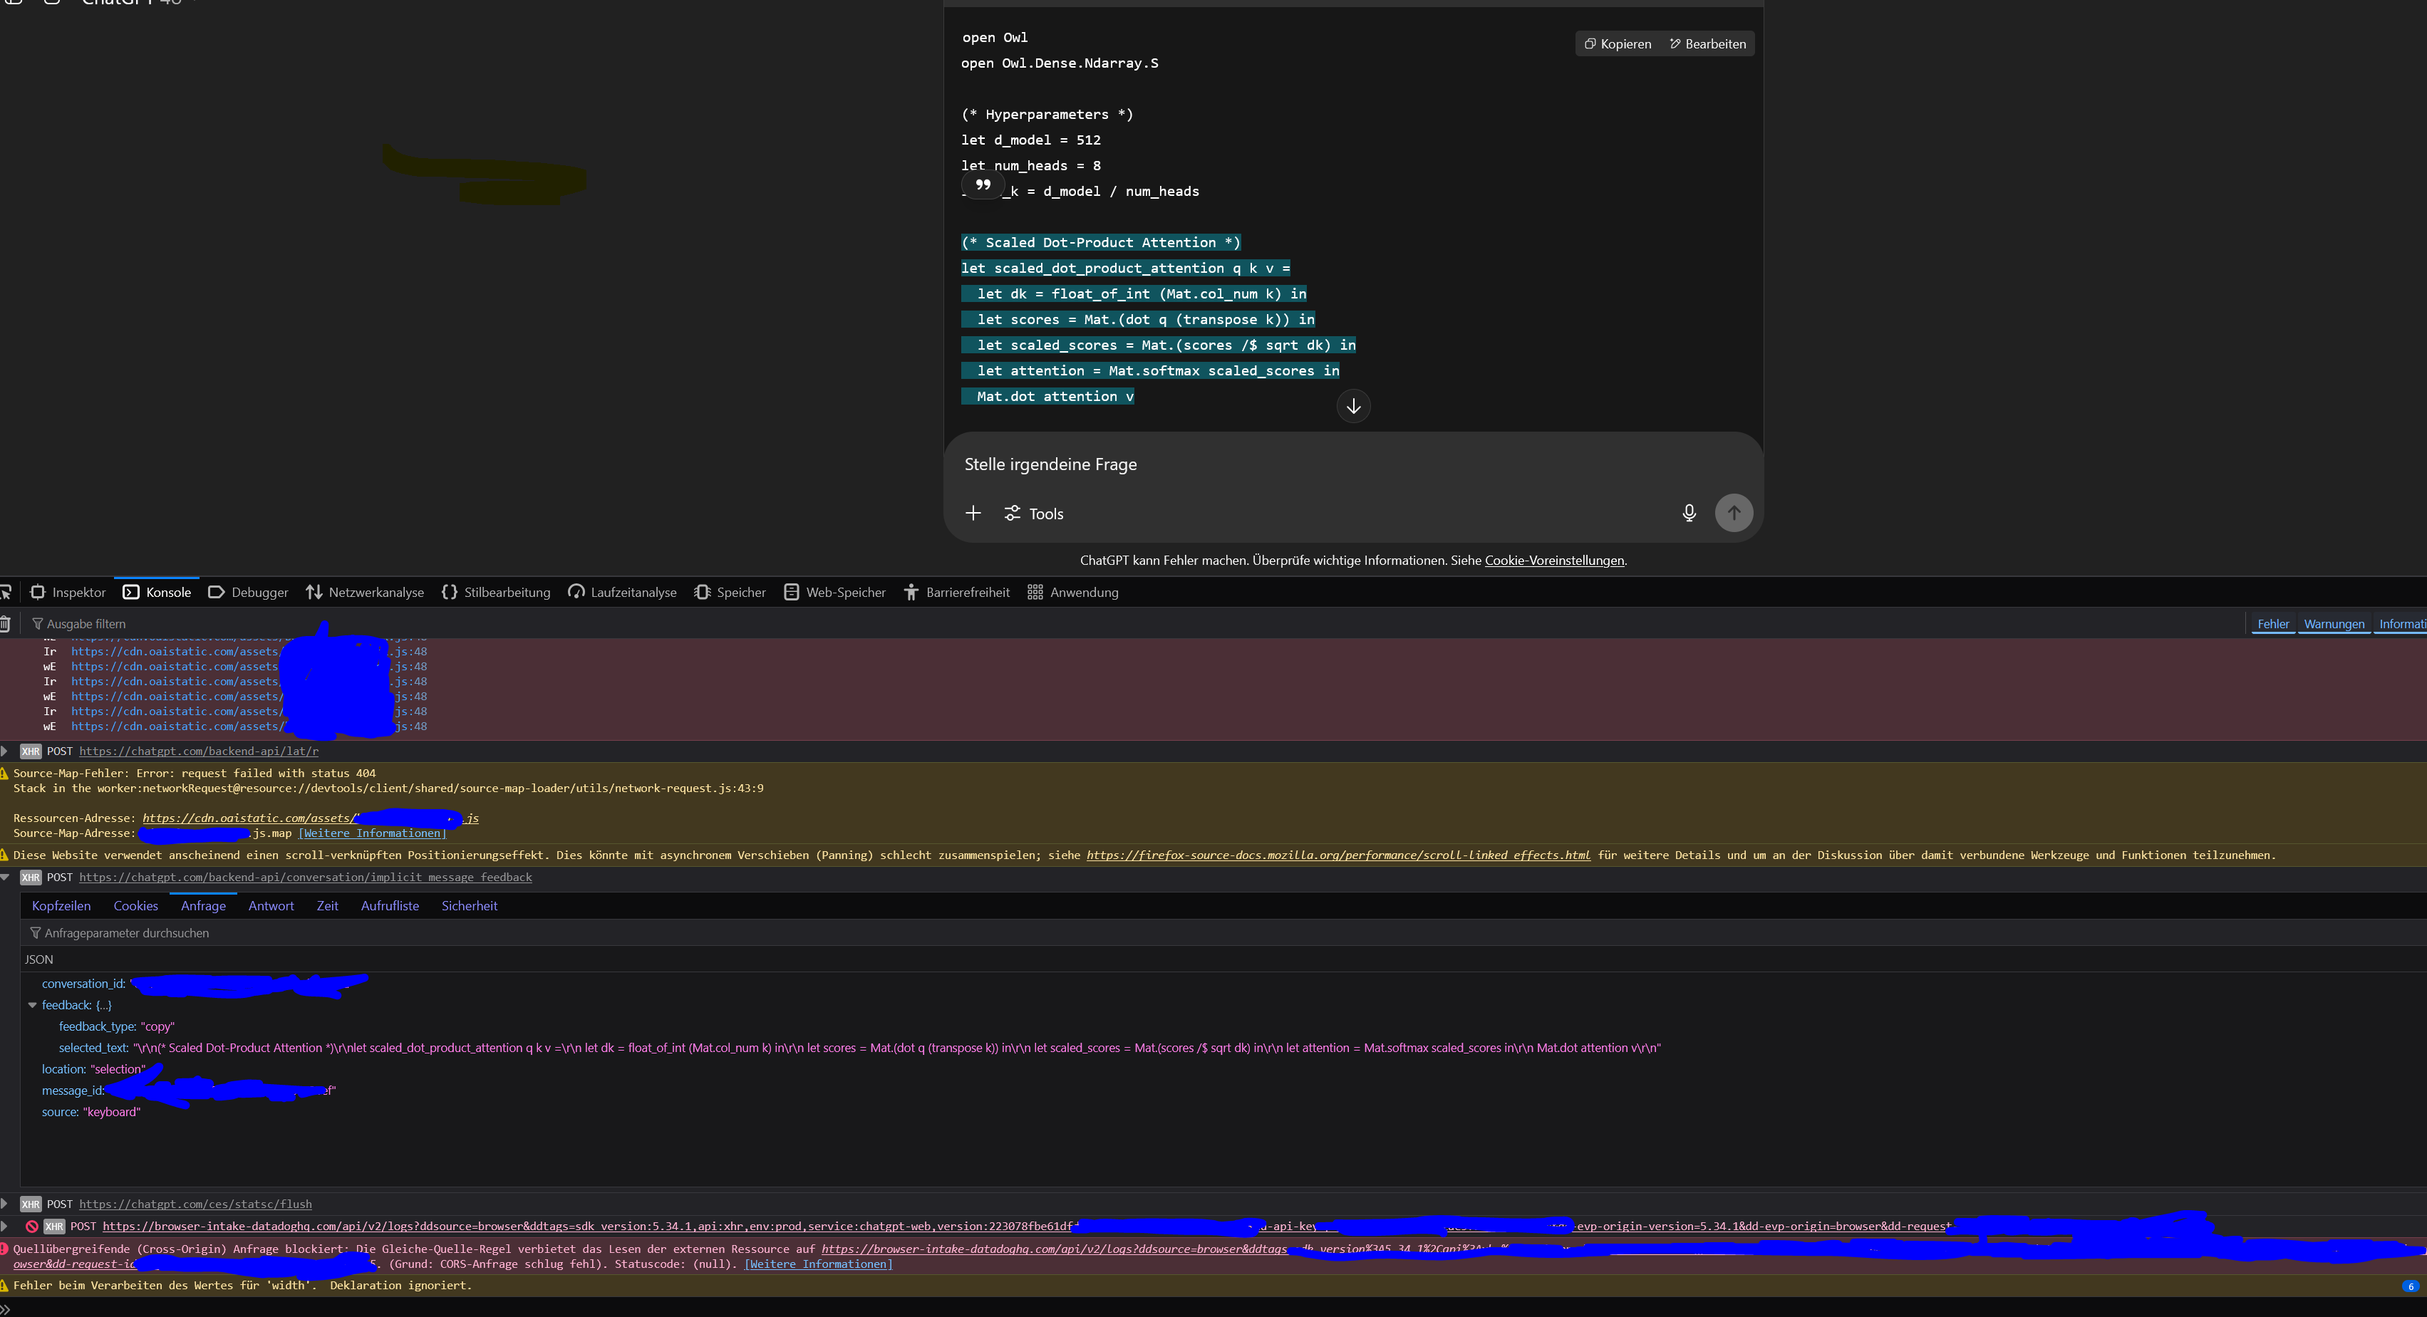
Task: Select the Kopieren icon on code block
Action: tap(1617, 43)
